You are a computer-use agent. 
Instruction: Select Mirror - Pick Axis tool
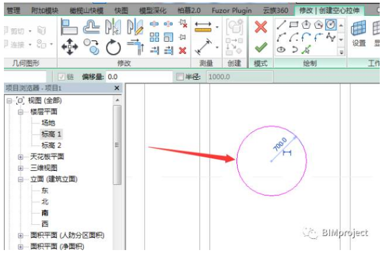click(x=113, y=27)
